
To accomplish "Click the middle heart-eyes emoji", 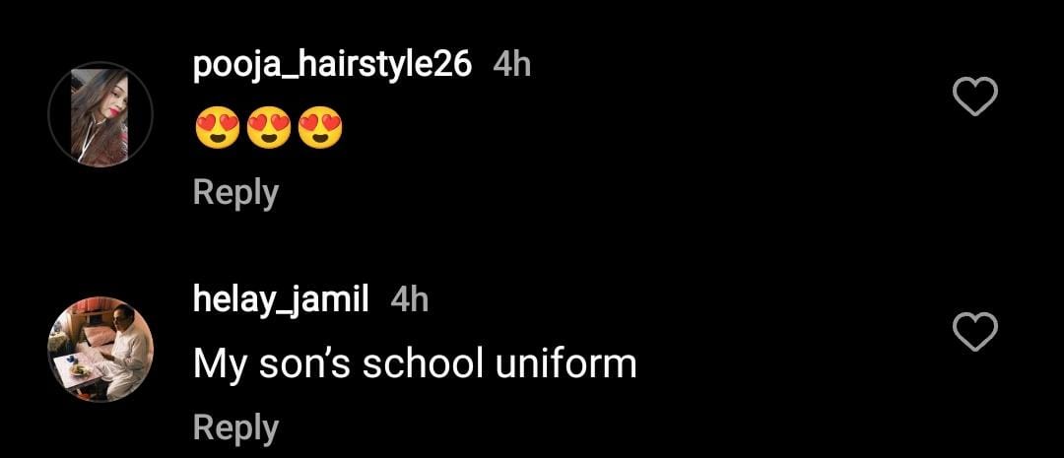I will tap(268, 130).
